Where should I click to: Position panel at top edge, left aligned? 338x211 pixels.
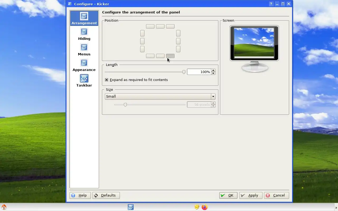[150, 26]
